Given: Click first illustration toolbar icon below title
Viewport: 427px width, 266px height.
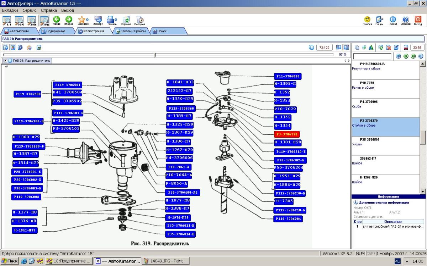Looking at the screenshot, I should (5, 47).
